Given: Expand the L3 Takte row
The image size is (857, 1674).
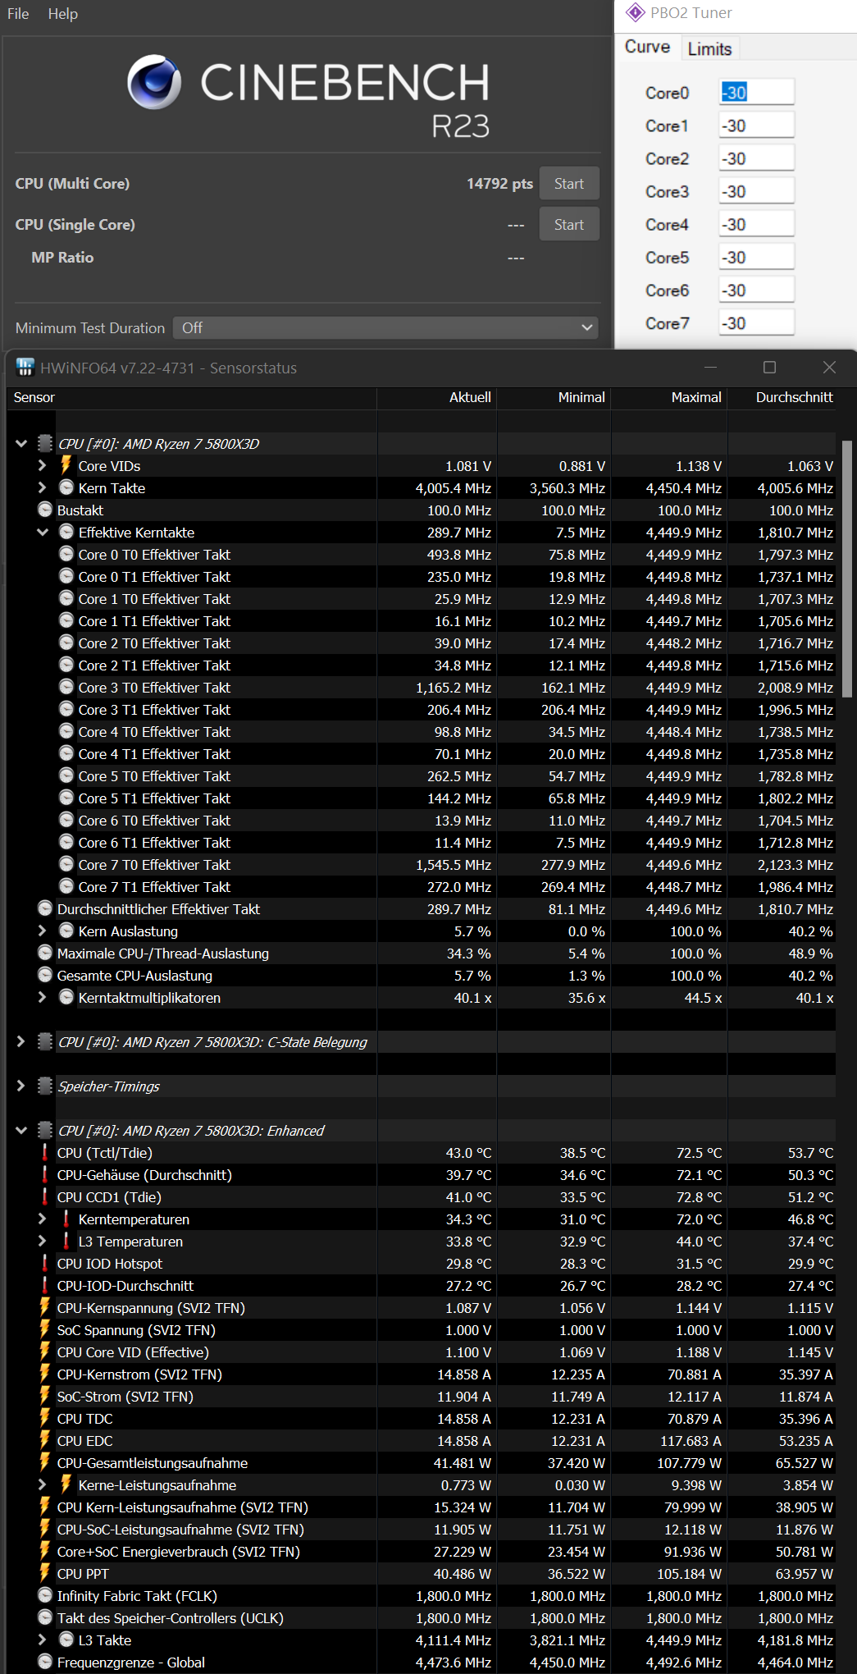Looking at the screenshot, I should tap(43, 1640).
